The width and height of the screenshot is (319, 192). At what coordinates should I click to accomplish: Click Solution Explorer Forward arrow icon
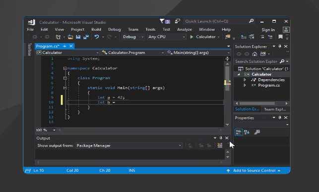247,54
